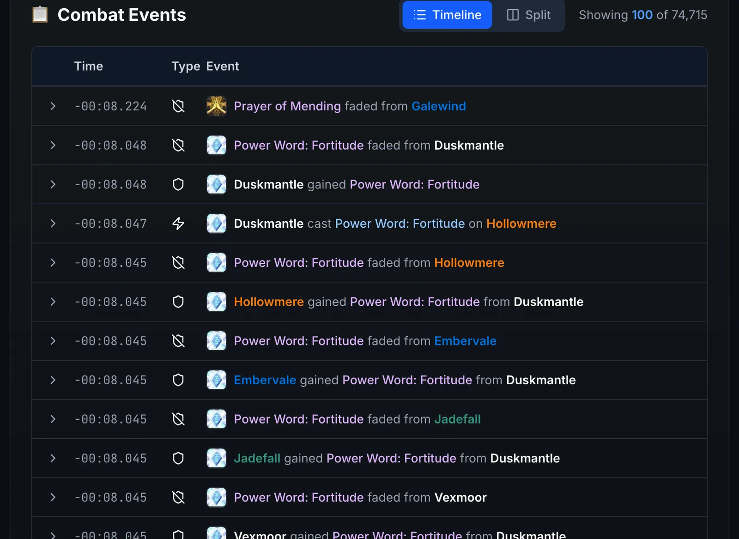Expand the Duskmantle gained Power Word: Fortitude row
Viewport: 739px width, 539px height.
pos(53,184)
